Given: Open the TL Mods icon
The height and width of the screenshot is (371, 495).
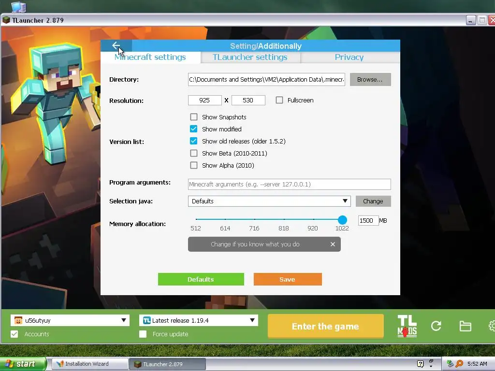Looking at the screenshot, I should tap(407, 326).
